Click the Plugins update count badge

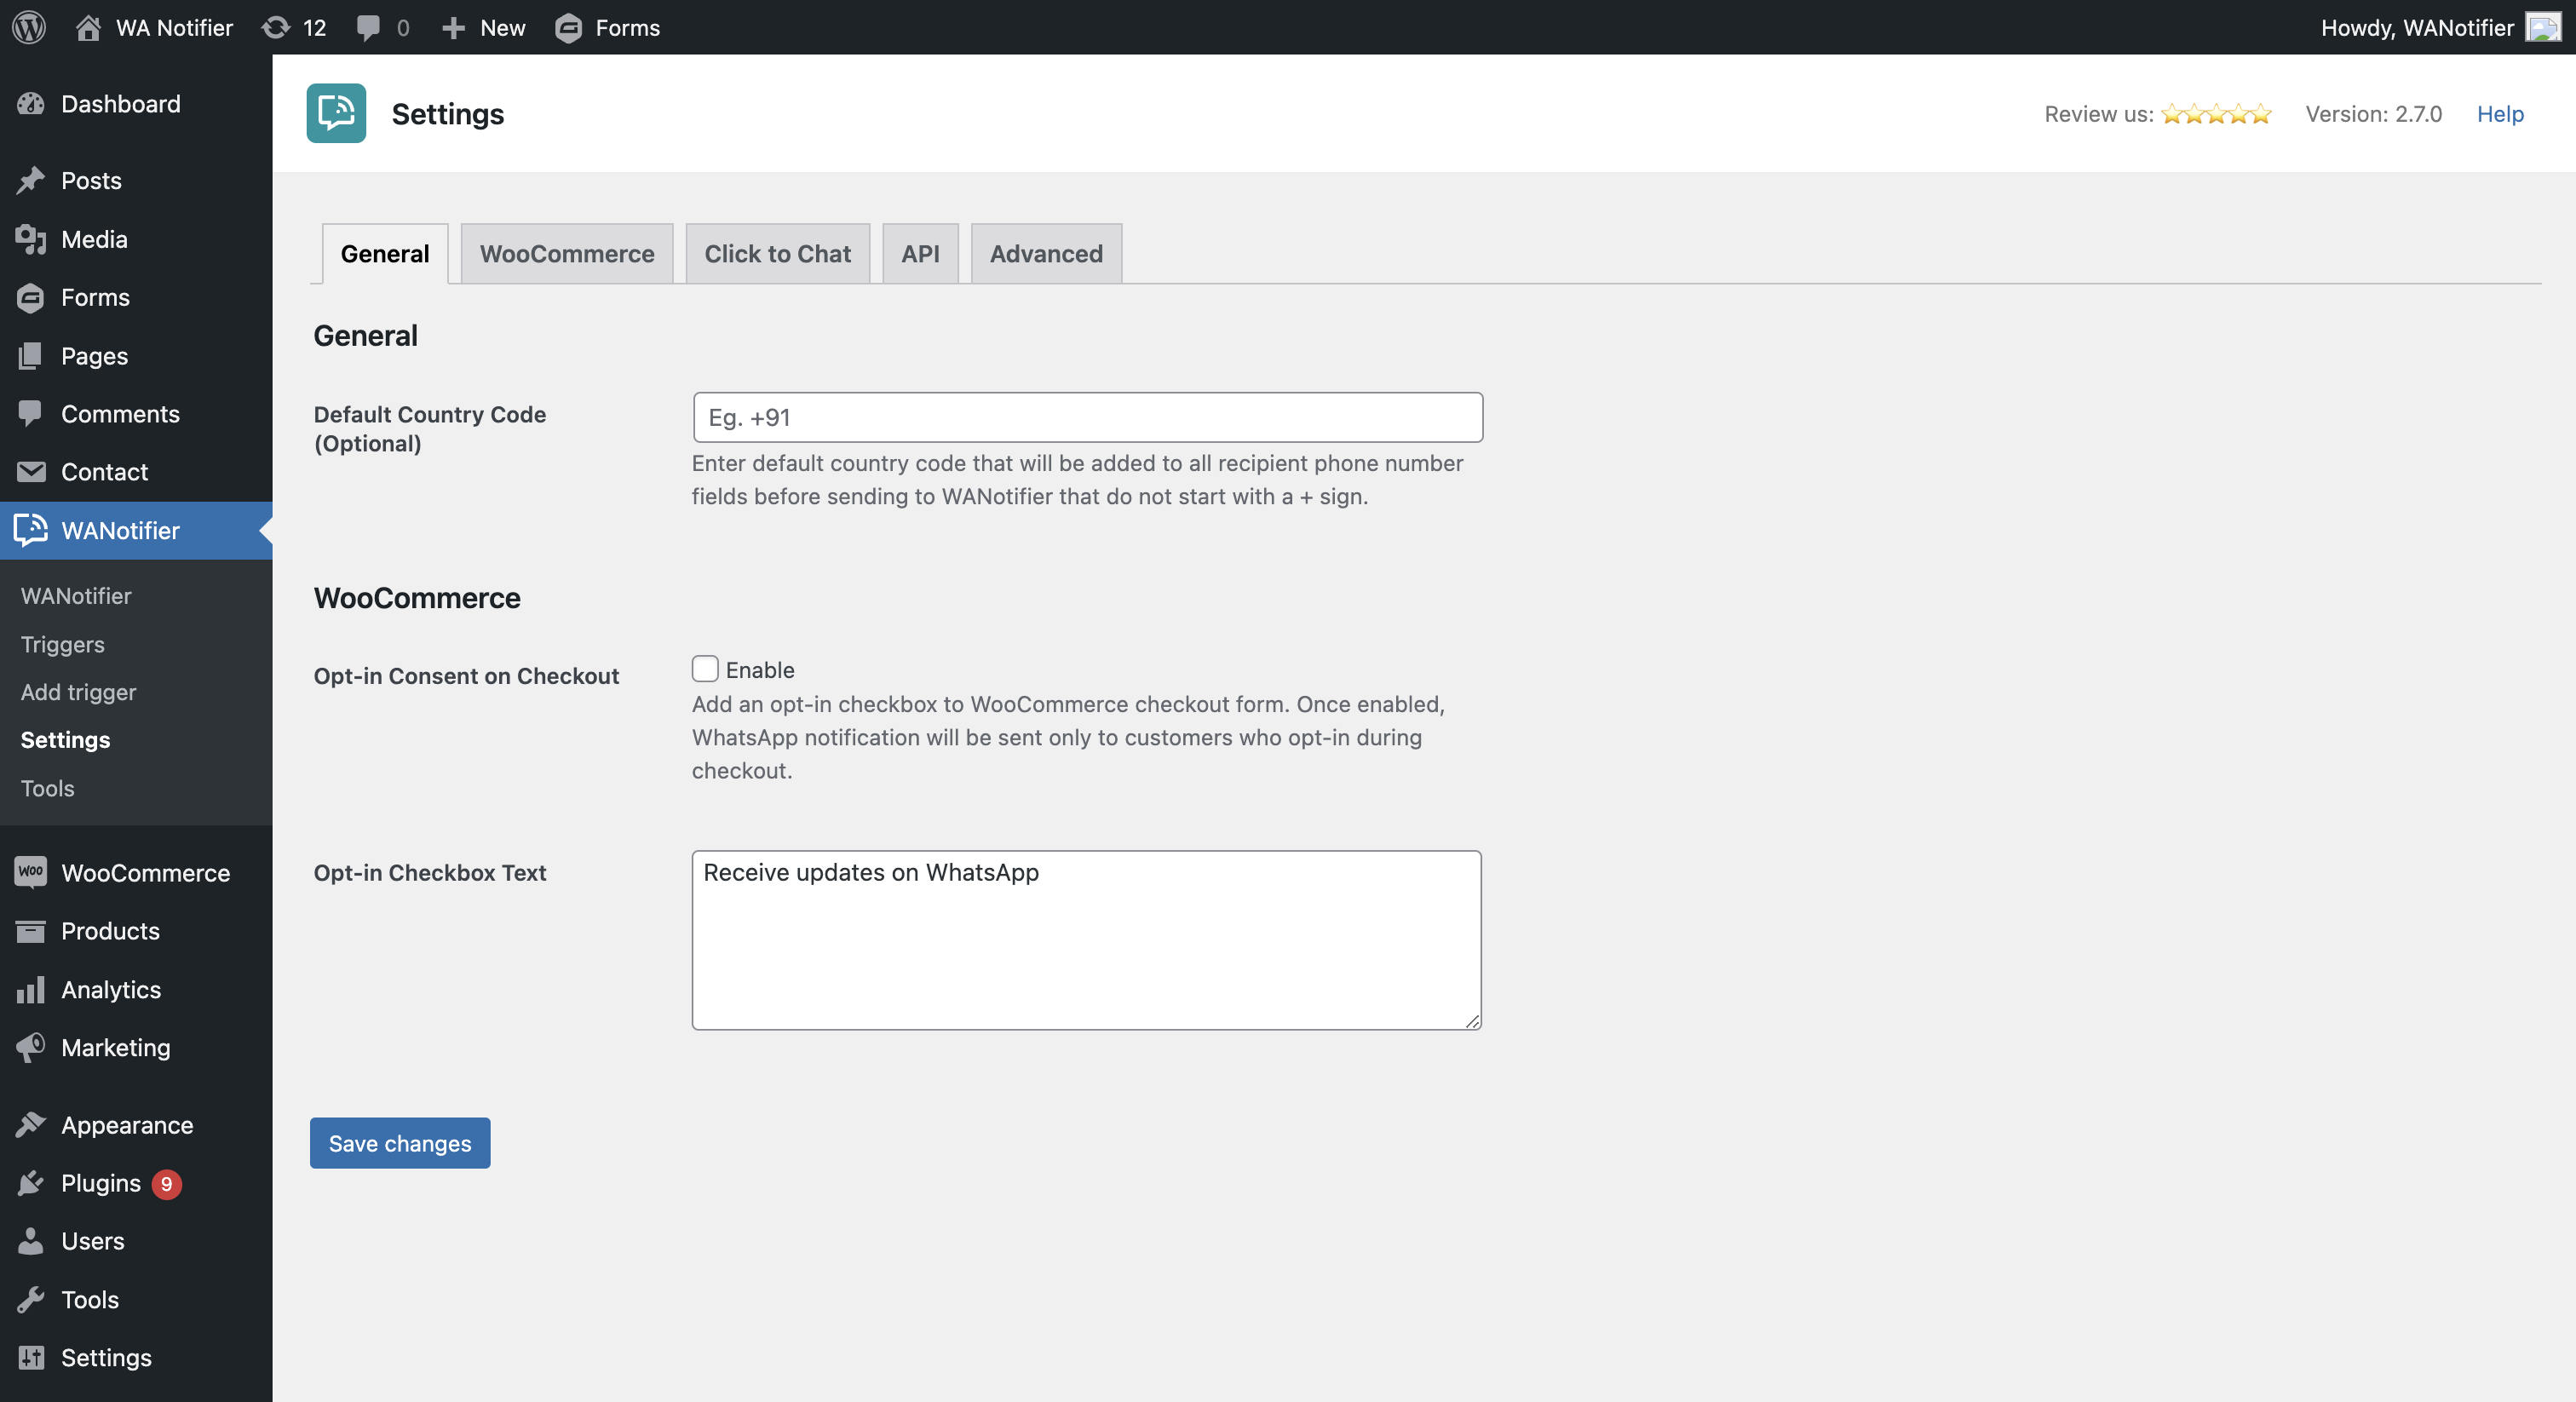click(x=166, y=1183)
